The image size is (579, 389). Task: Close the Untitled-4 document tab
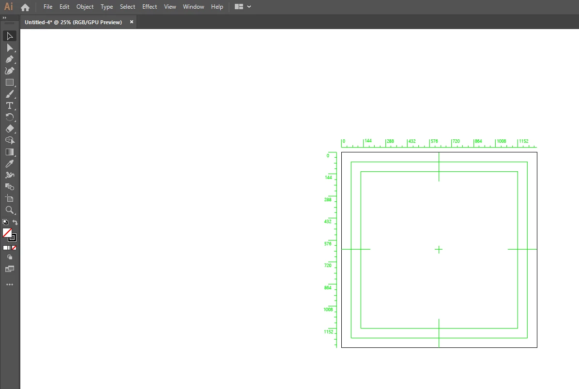pyautogui.click(x=132, y=22)
